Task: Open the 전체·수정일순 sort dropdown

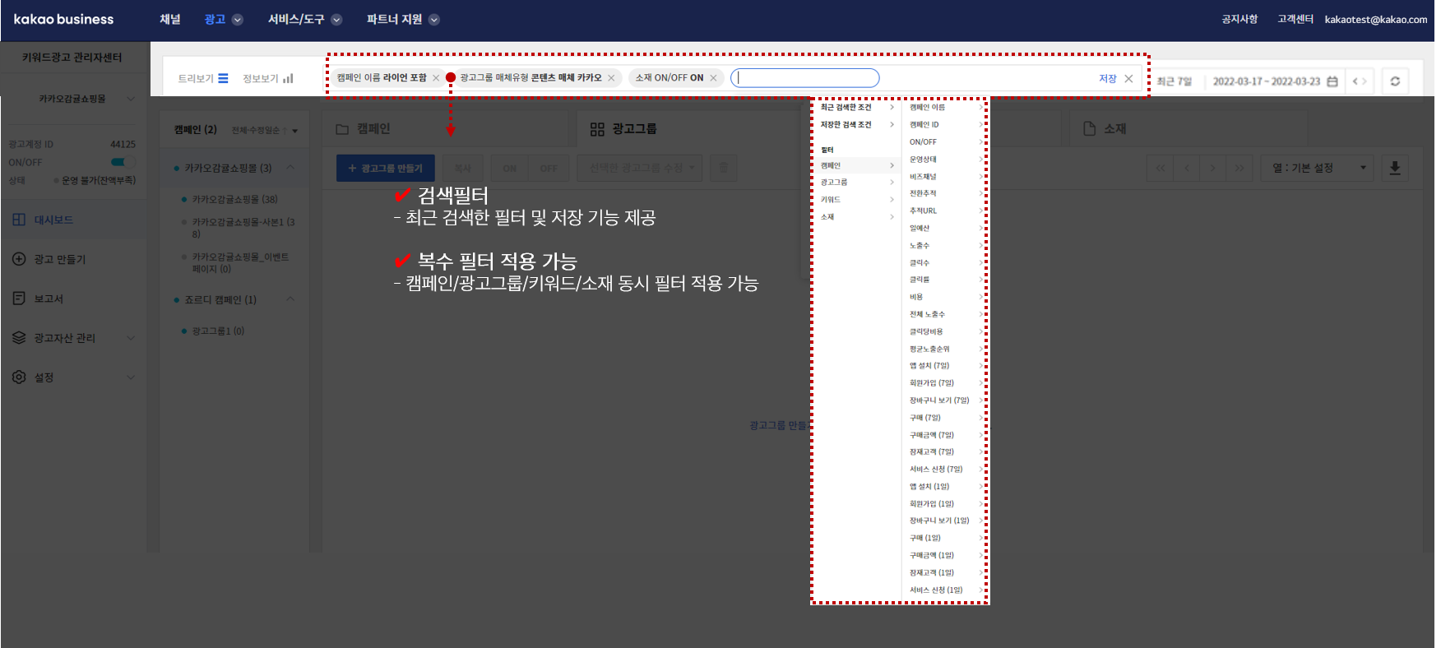Action: [265, 131]
